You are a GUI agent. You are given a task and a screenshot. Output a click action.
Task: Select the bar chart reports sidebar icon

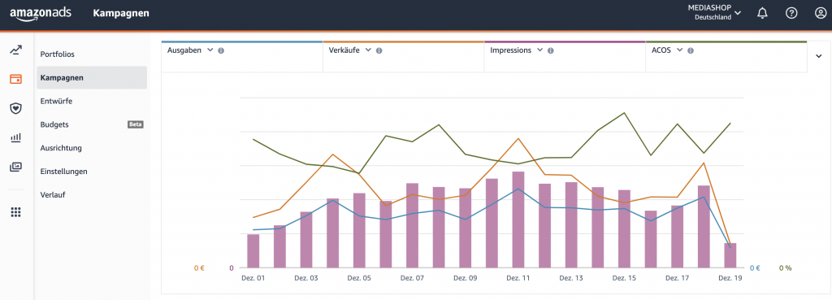click(16, 138)
